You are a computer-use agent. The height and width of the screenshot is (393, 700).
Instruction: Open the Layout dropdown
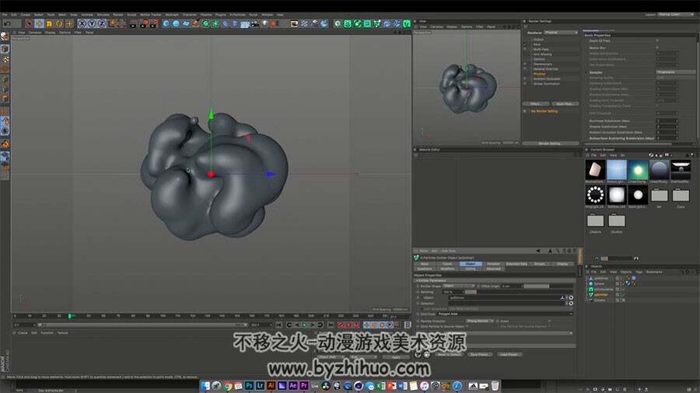676,15
